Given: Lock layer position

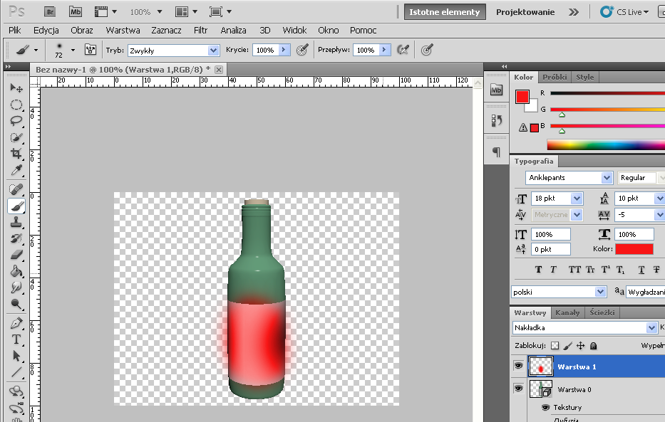Looking at the screenshot, I should 581,346.
